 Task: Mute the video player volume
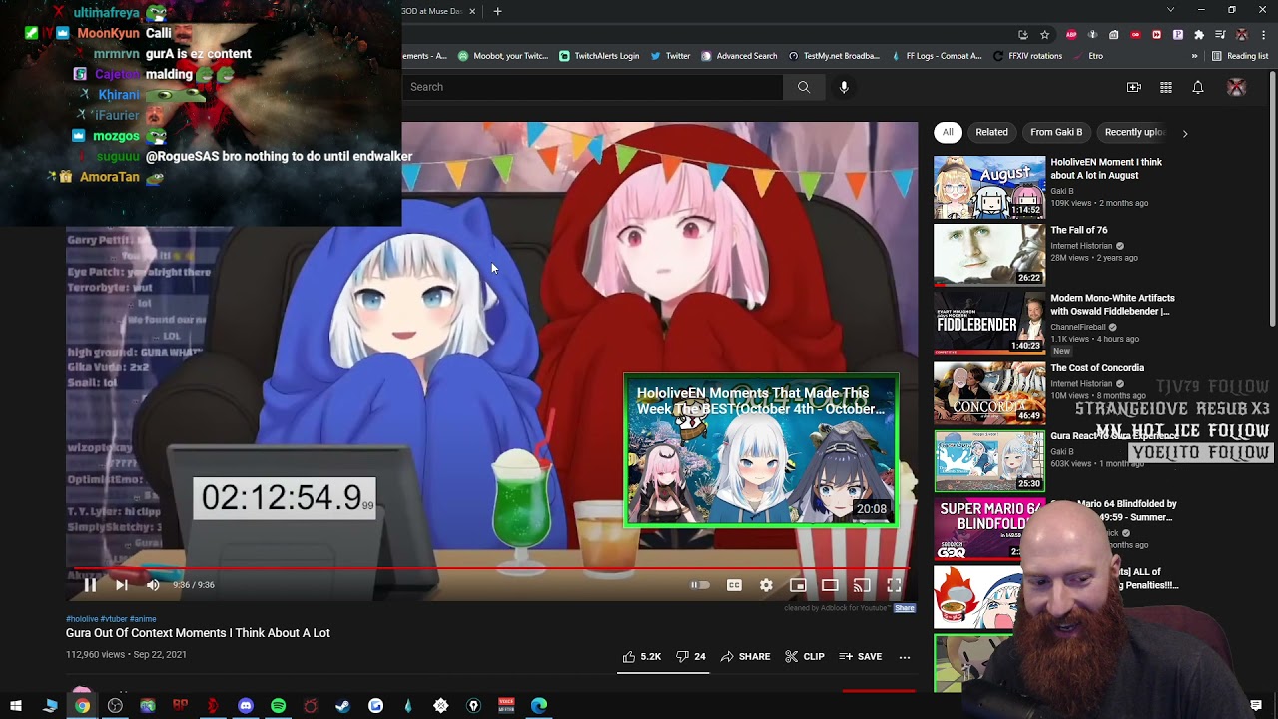tap(153, 585)
